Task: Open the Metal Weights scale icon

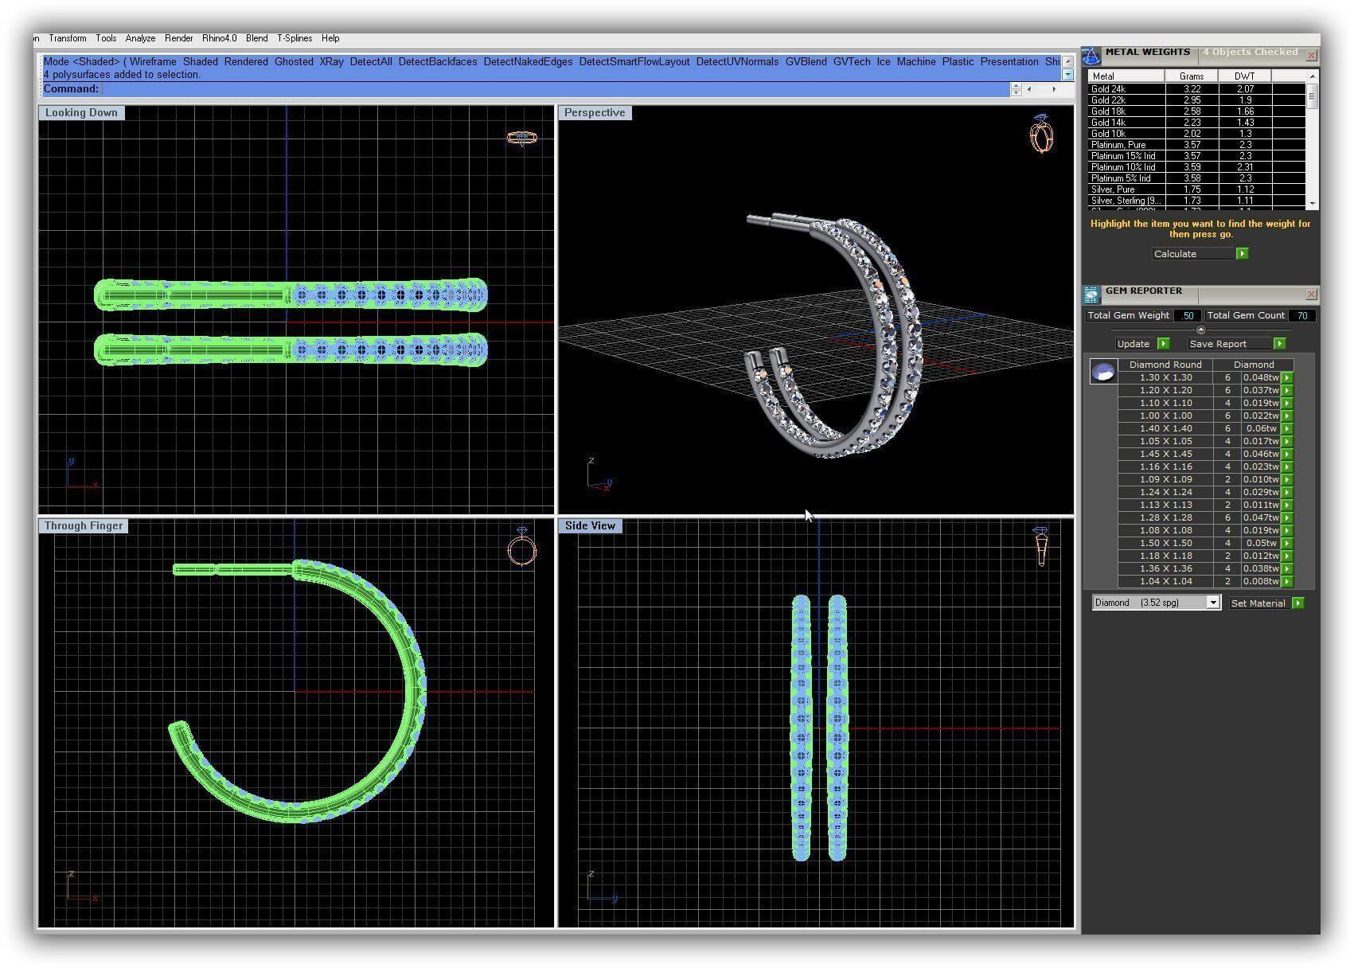Action: coord(1091,56)
